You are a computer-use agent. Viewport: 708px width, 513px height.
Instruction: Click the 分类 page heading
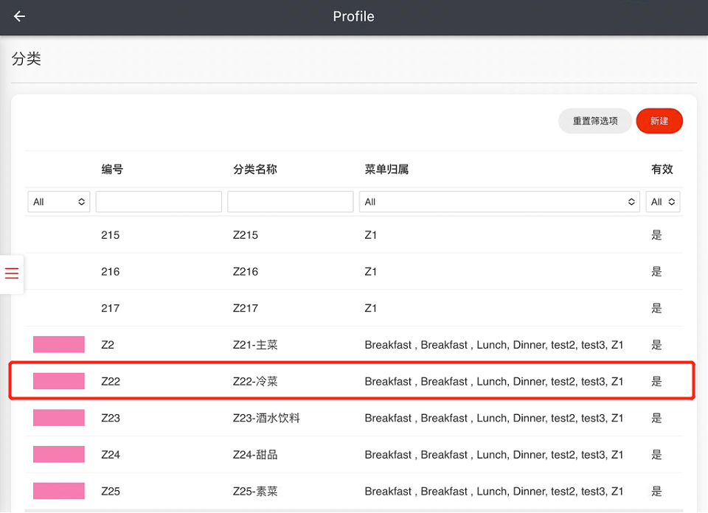27,59
